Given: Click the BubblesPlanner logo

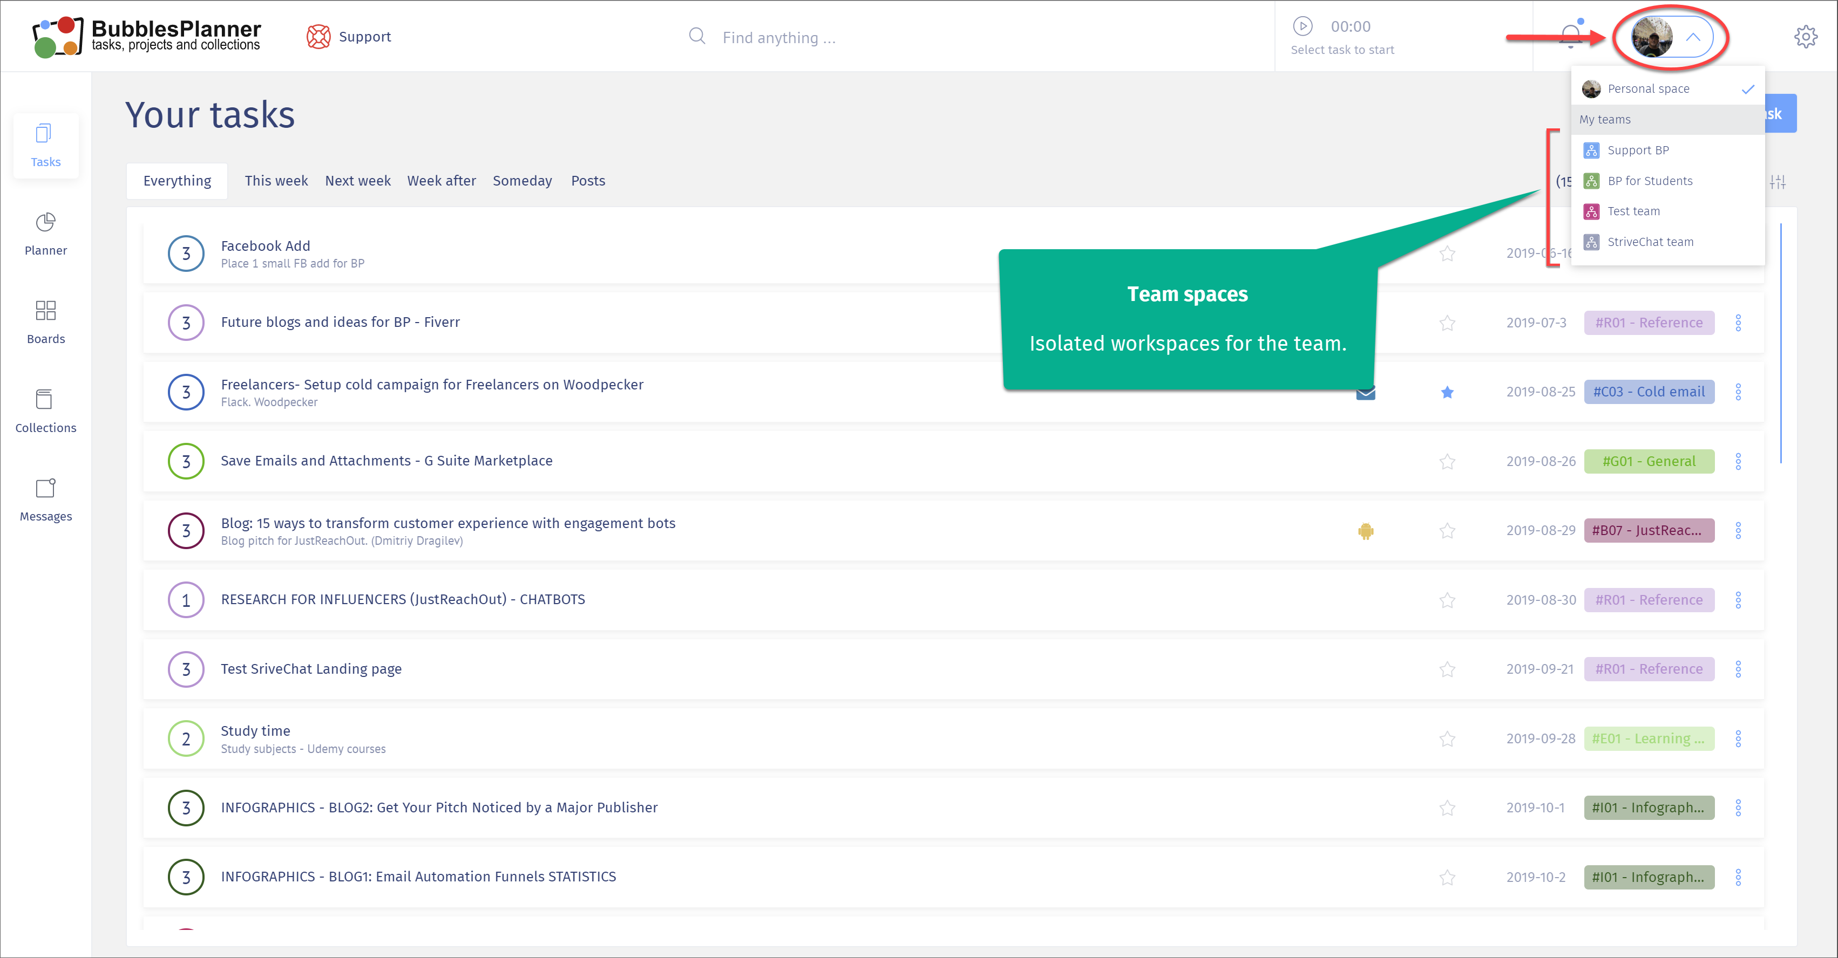Looking at the screenshot, I should [x=146, y=36].
